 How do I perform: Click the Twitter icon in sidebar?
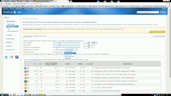[6, 57]
